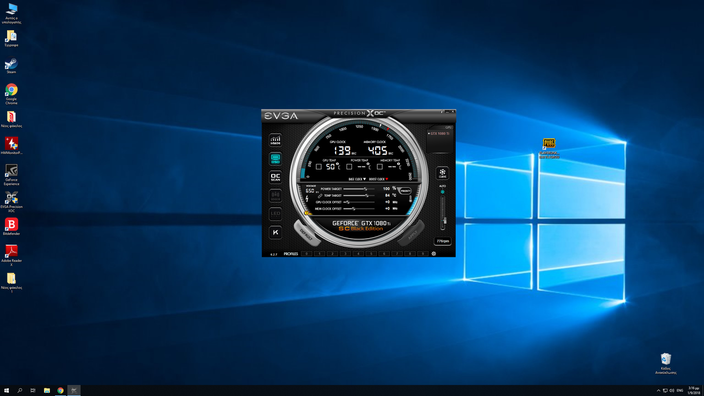The height and width of the screenshot is (396, 704).
Task: Select profile slot 6
Action: (384, 254)
